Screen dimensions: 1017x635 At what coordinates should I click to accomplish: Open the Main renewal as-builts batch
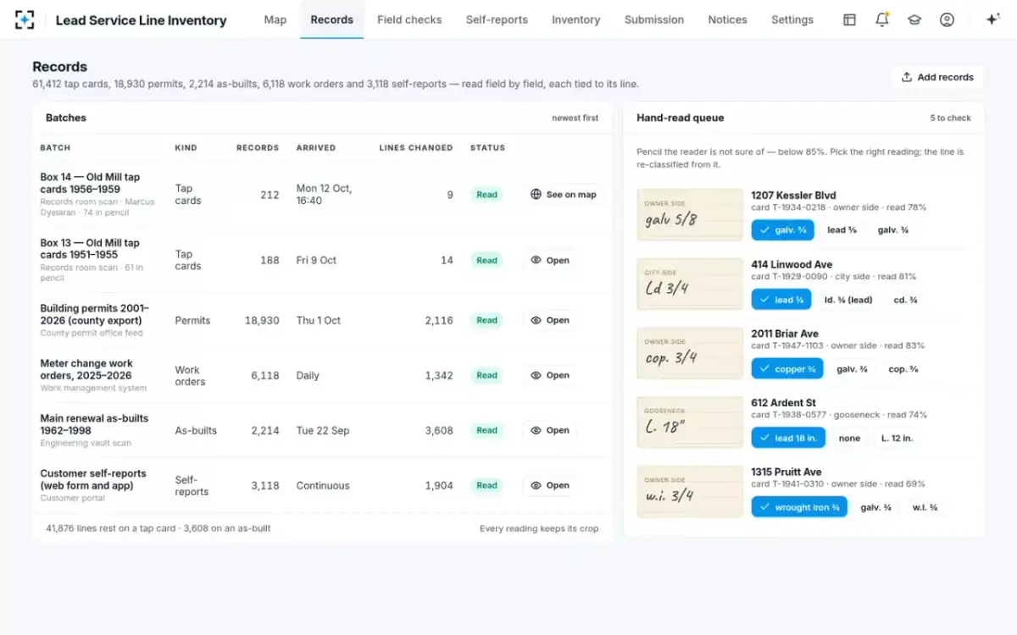[550, 431]
